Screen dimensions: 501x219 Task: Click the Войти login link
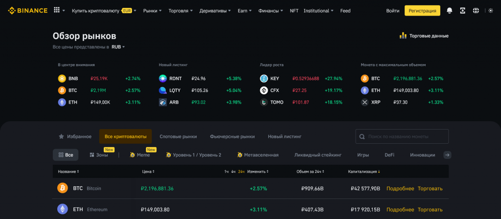tap(392, 11)
